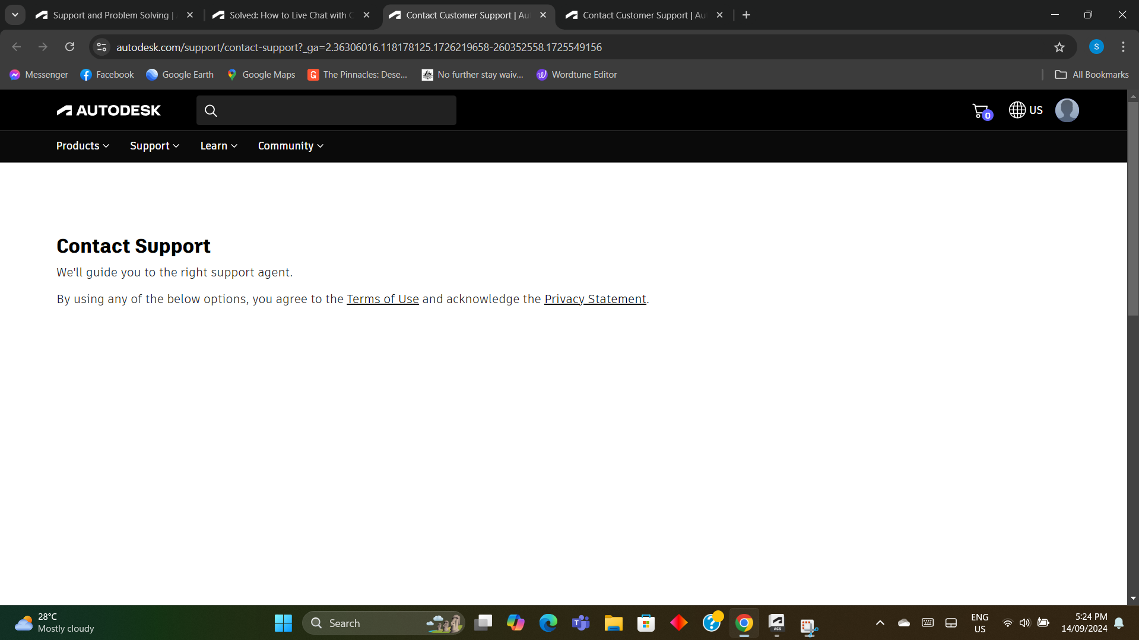View the Privacy Statement
The width and height of the screenshot is (1139, 640).
[x=595, y=299]
